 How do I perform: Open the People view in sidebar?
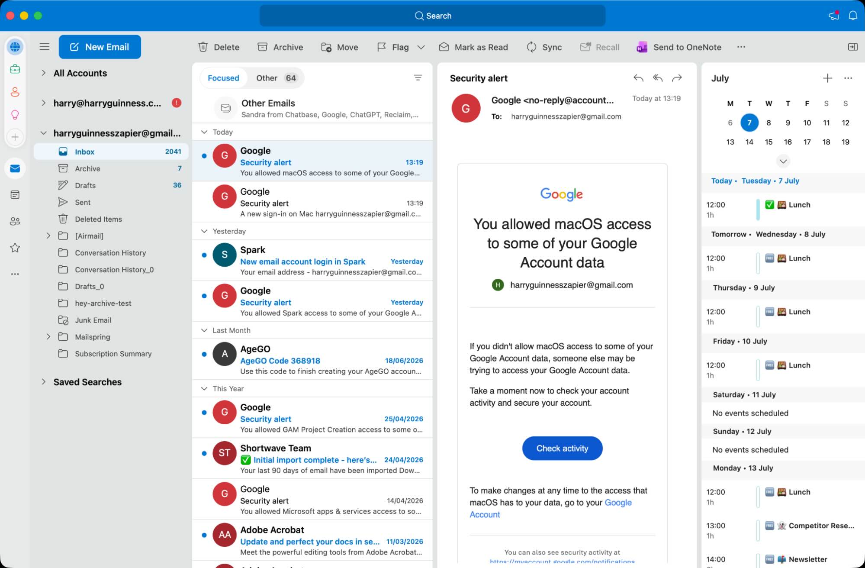15,221
